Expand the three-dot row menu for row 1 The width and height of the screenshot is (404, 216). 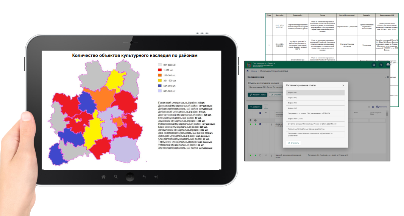(x=271, y=124)
